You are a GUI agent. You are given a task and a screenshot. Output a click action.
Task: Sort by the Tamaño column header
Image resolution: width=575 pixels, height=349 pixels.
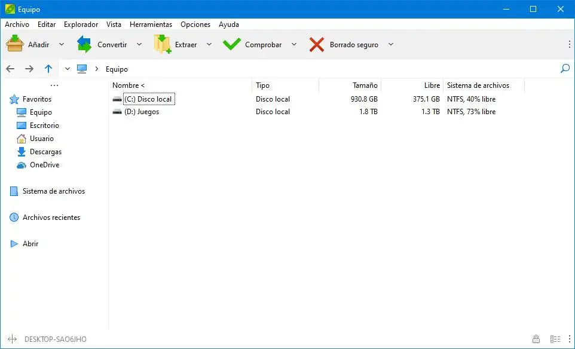350,85
